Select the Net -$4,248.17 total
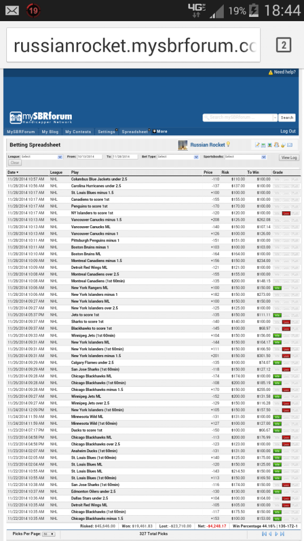This screenshot has width=304, height=541. point(212,526)
